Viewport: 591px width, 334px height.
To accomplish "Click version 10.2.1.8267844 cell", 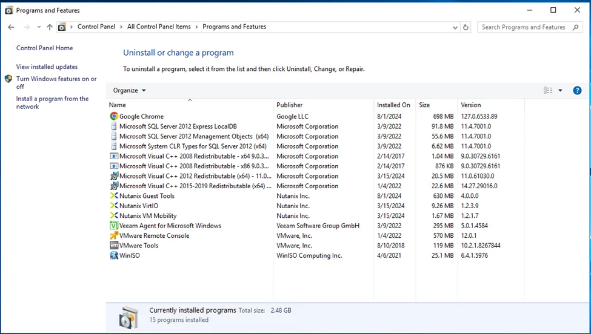I will 481,246.
